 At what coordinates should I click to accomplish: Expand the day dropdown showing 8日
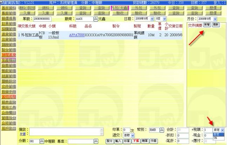tap(159, 18)
